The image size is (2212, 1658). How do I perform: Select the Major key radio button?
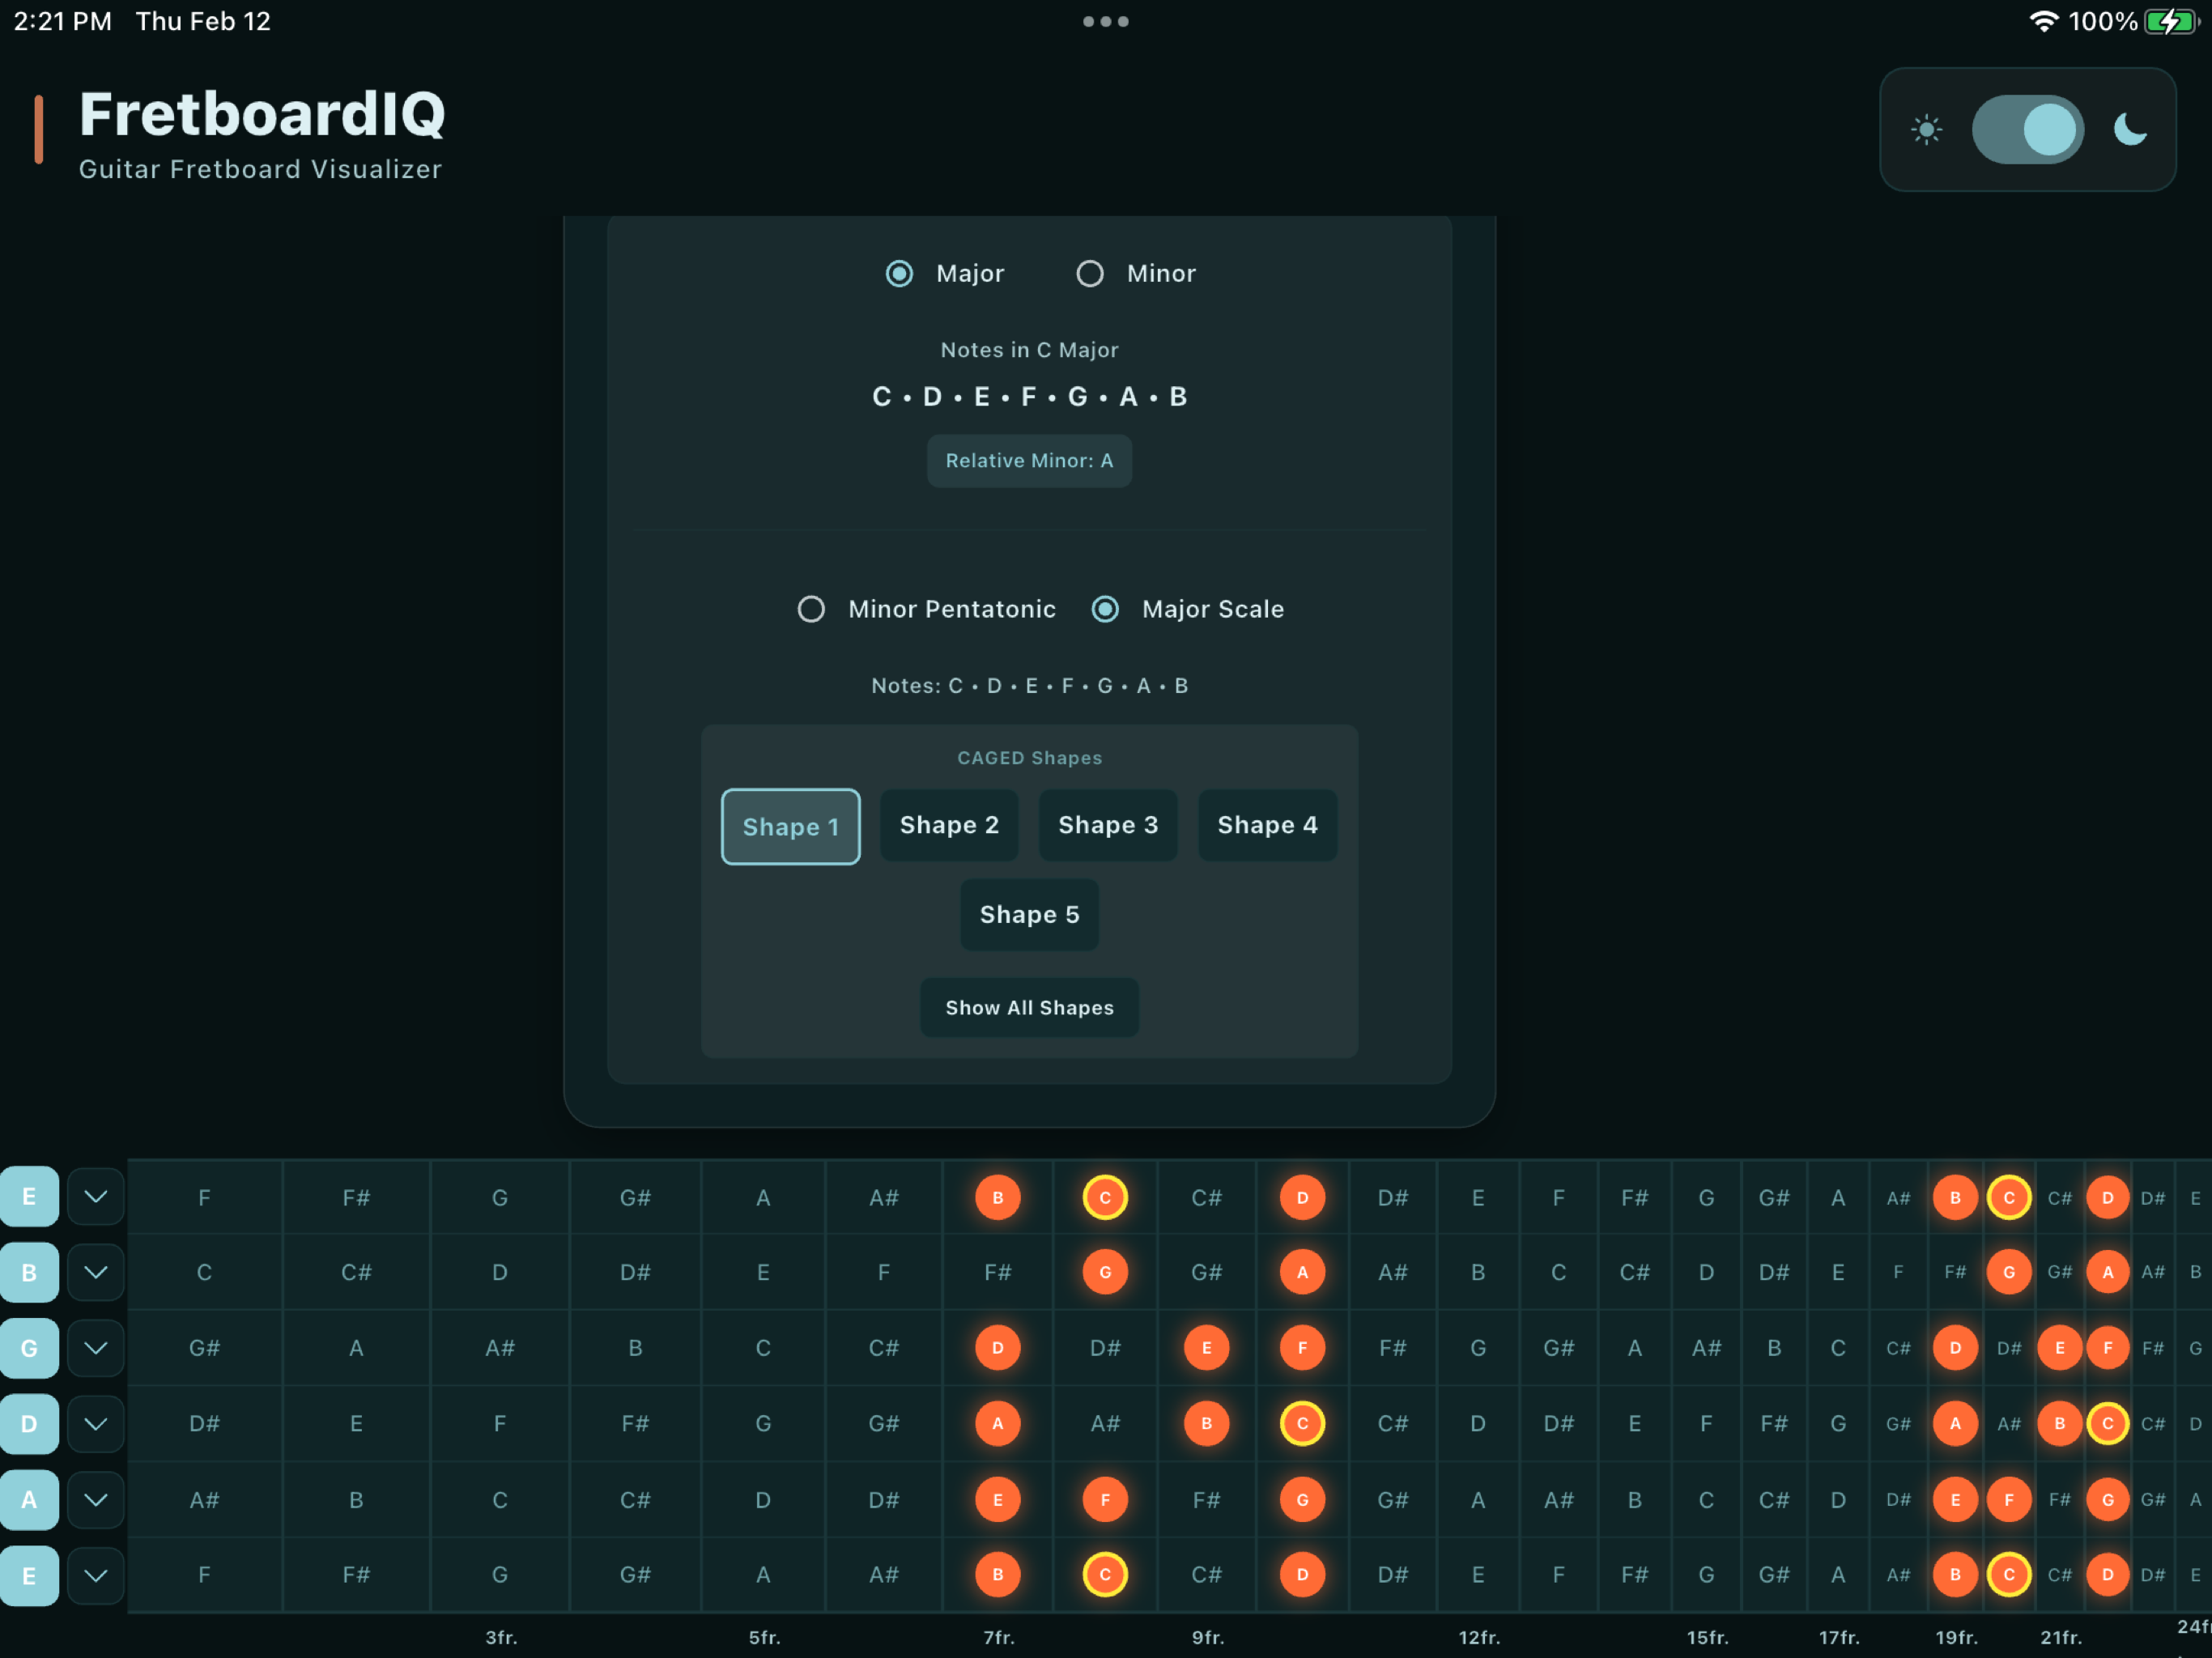click(x=899, y=273)
